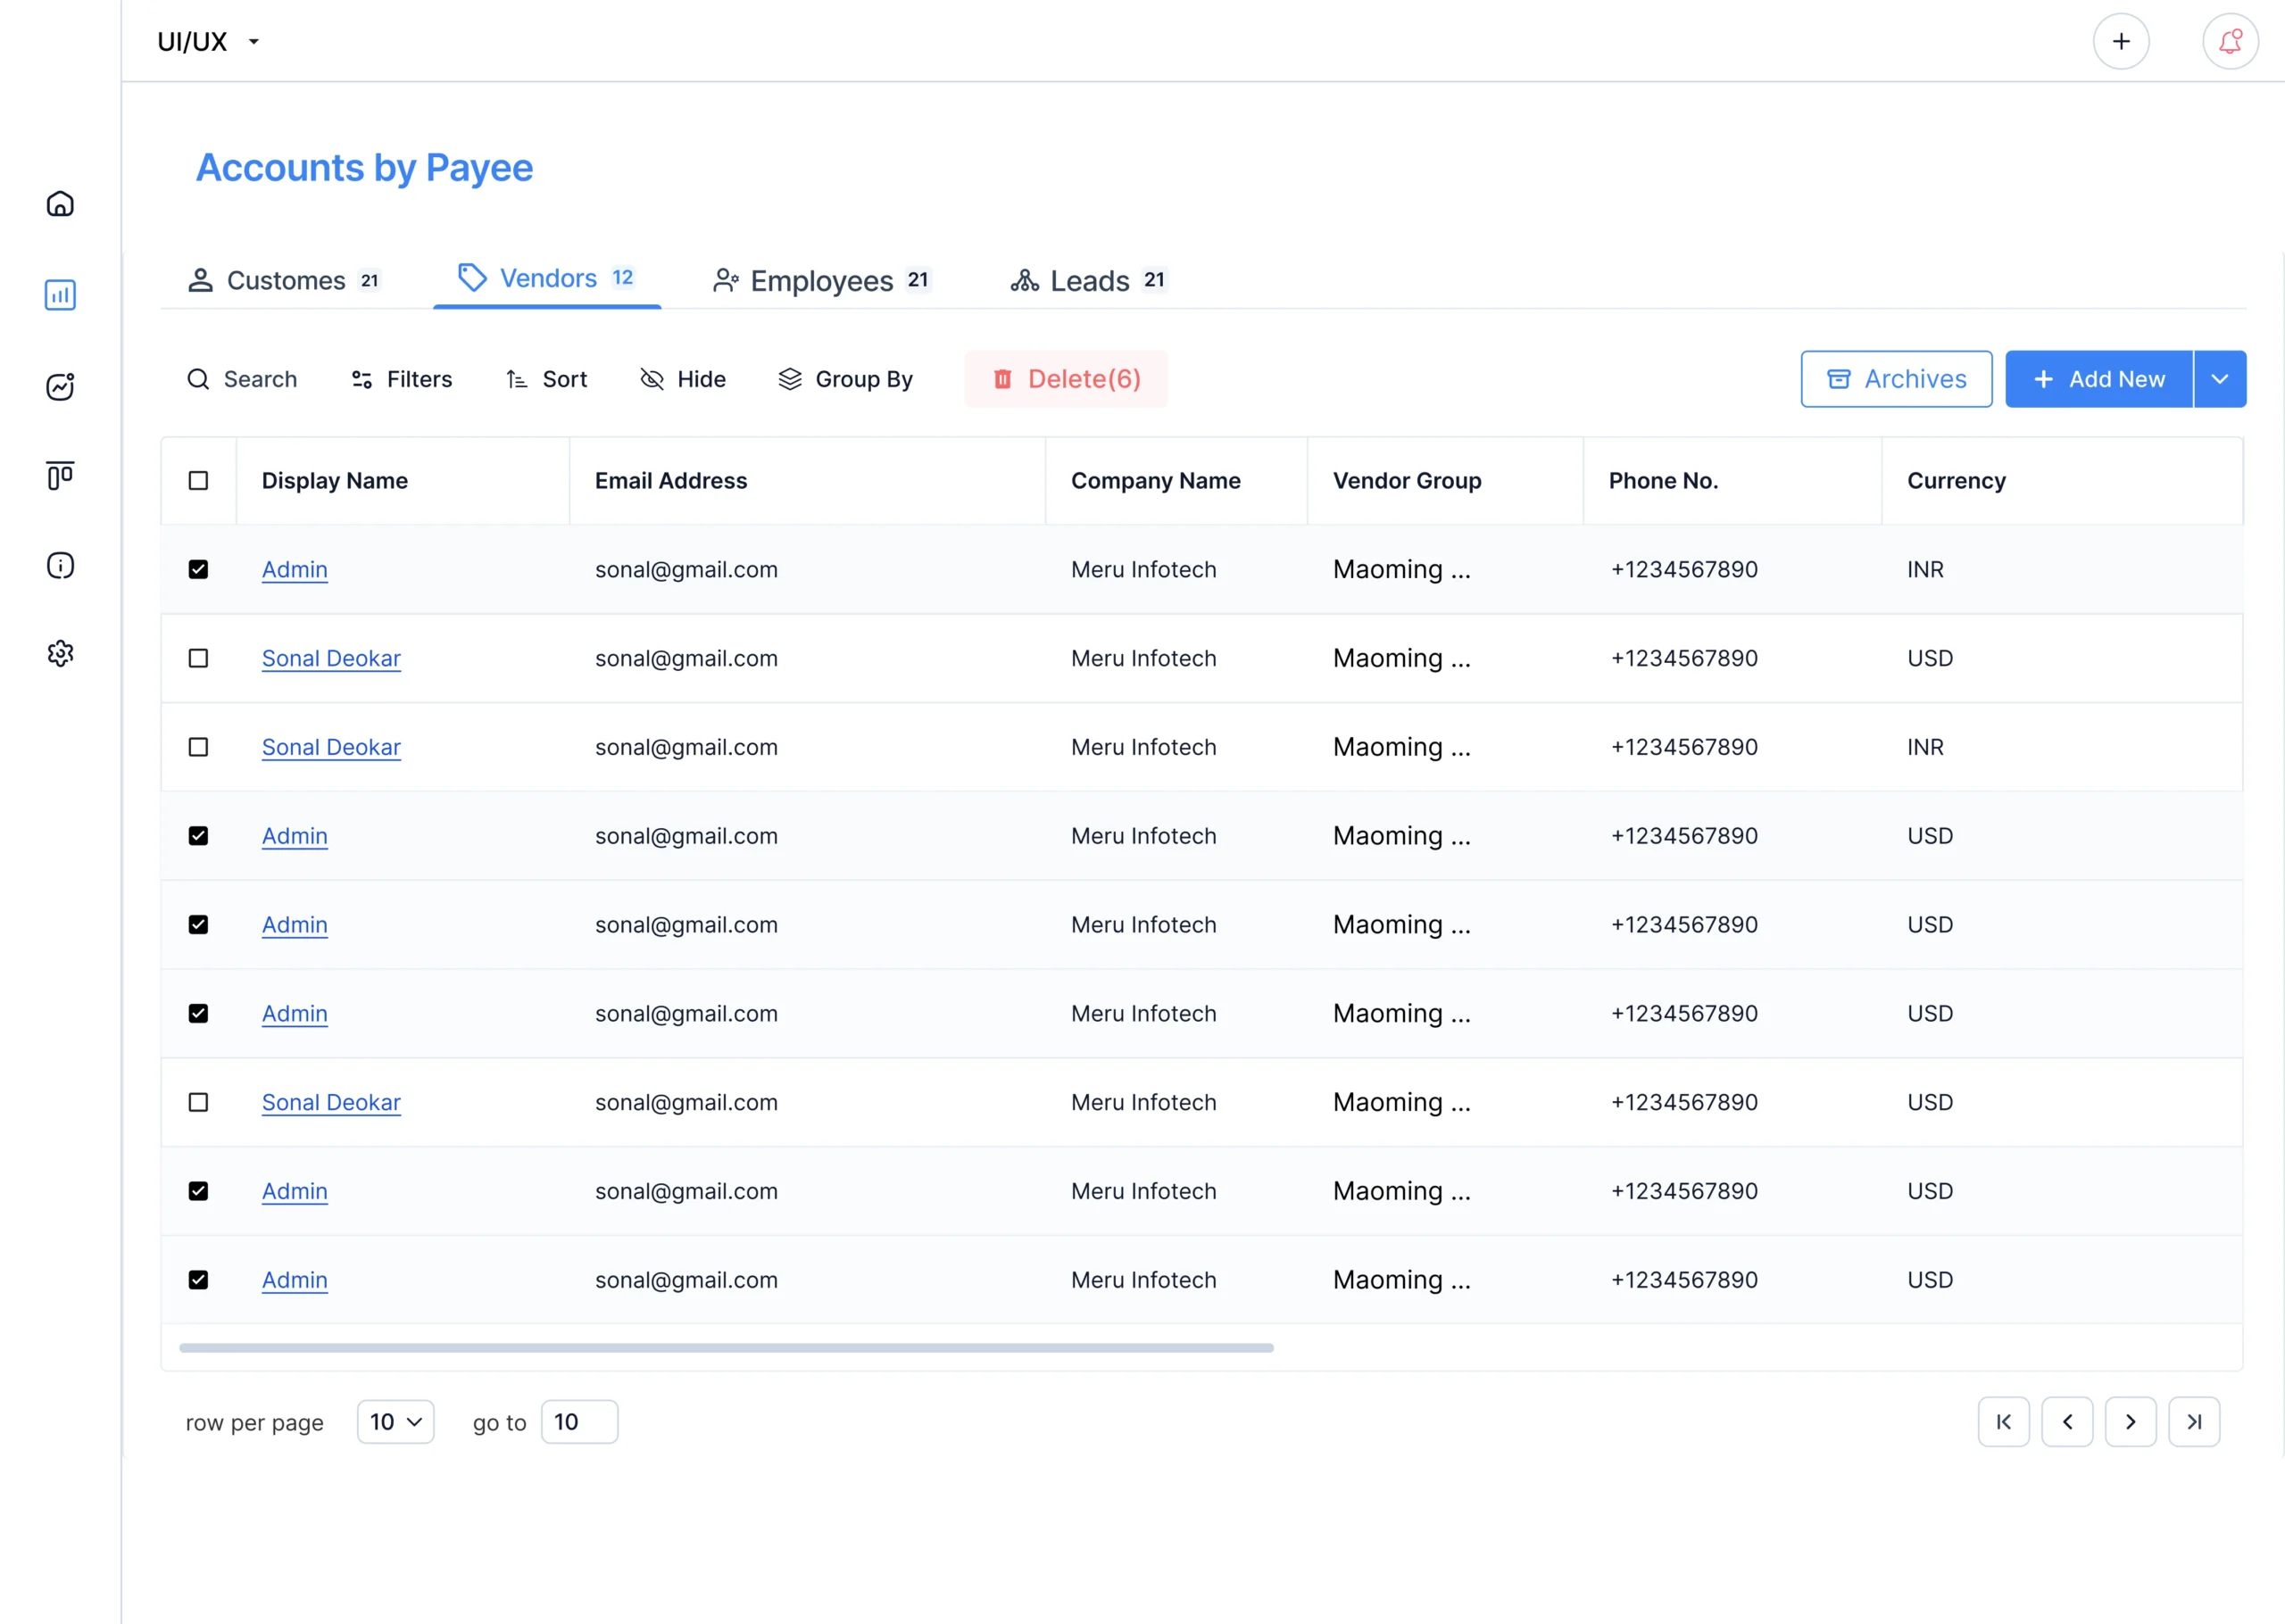This screenshot has height=1624, width=2285.
Task: Check the first Sonal Deokar row checkbox
Action: [198, 658]
